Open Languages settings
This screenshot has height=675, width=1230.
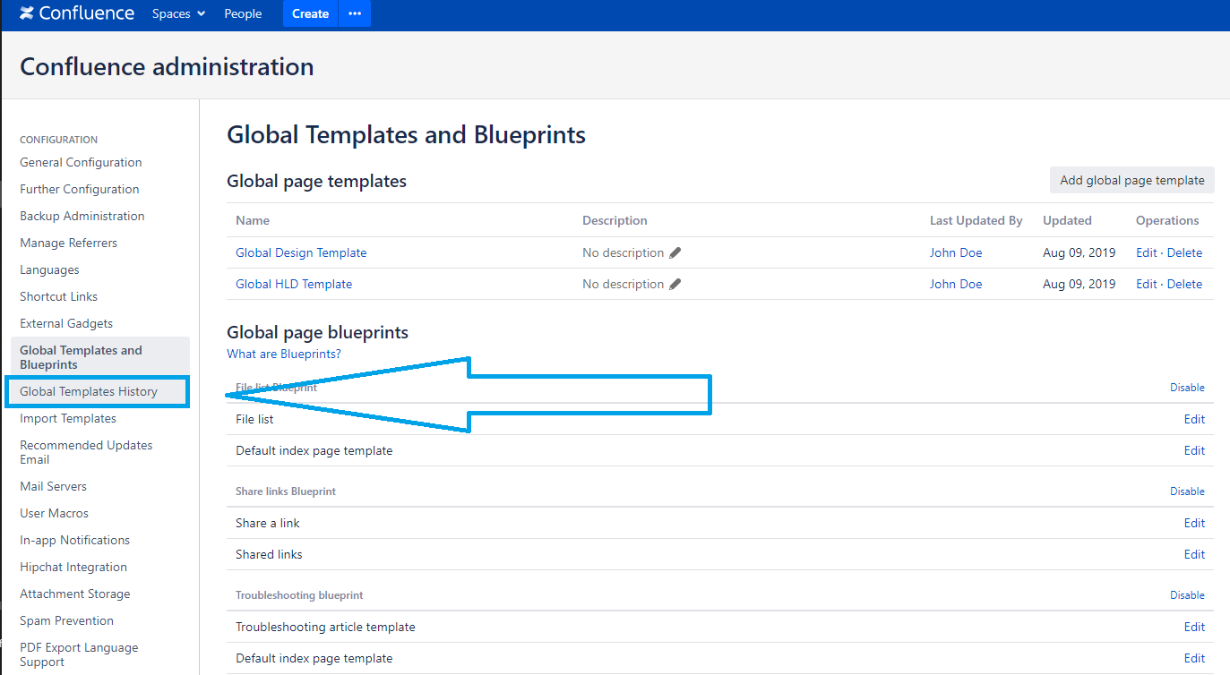[49, 269]
